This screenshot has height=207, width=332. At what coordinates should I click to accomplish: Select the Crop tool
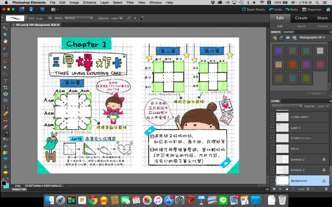6,88
